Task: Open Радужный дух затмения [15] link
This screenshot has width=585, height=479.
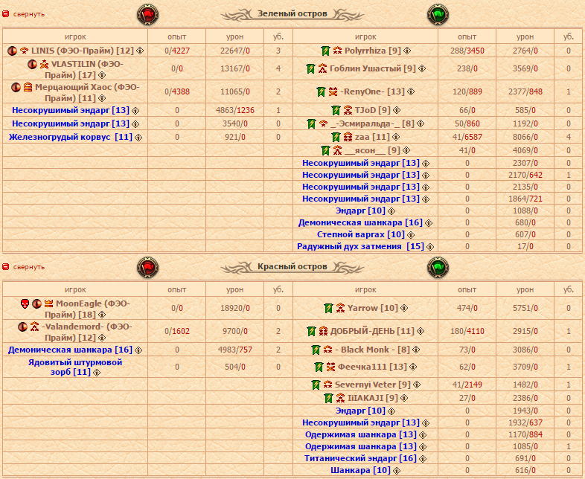Action: pos(360,246)
